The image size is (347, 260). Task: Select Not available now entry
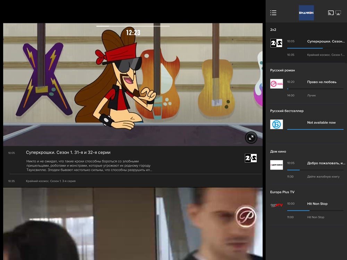(x=321, y=122)
